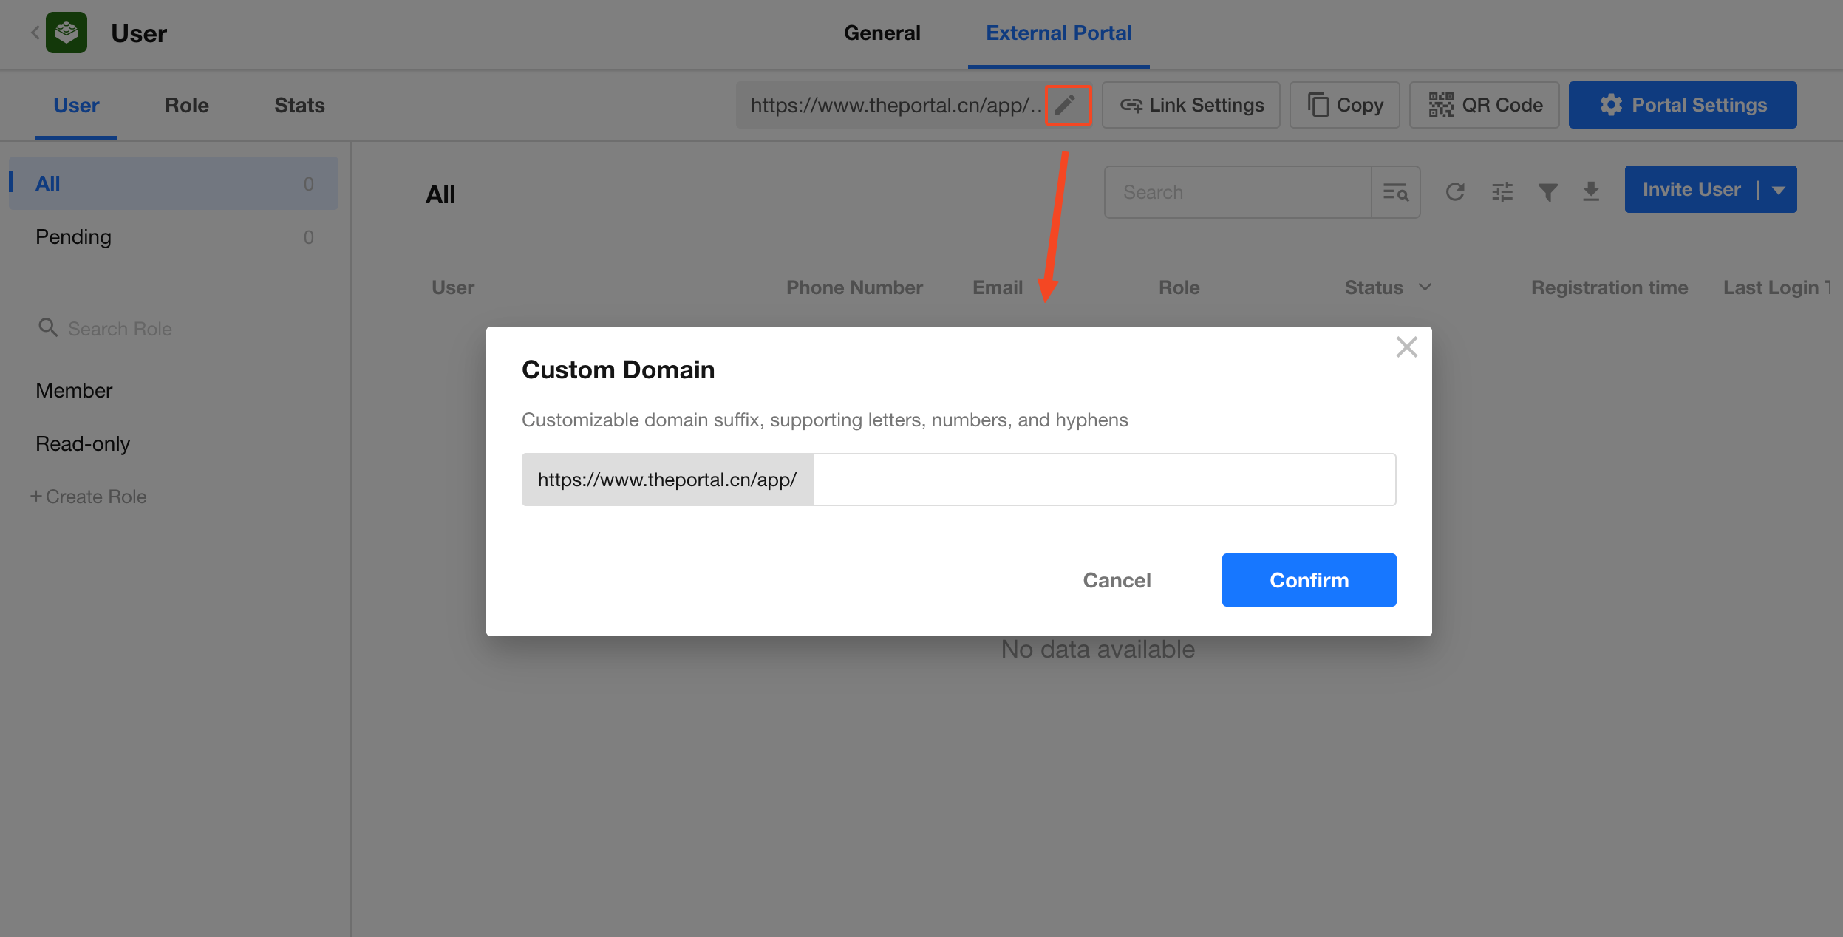Click Cancel in the dialog
Viewport: 1843px width, 937px height.
click(x=1117, y=580)
